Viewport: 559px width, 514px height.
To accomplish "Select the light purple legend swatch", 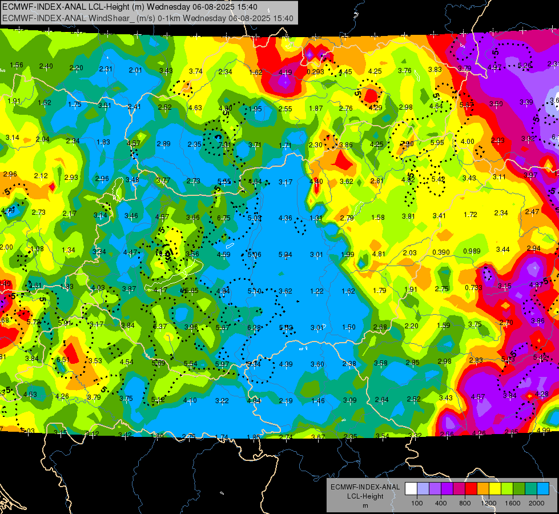I will point(435,489).
